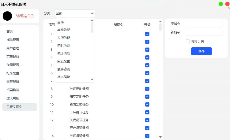230x140 pixels.
Task: Click the 请绑定QQ link
Action: tap(25, 16)
